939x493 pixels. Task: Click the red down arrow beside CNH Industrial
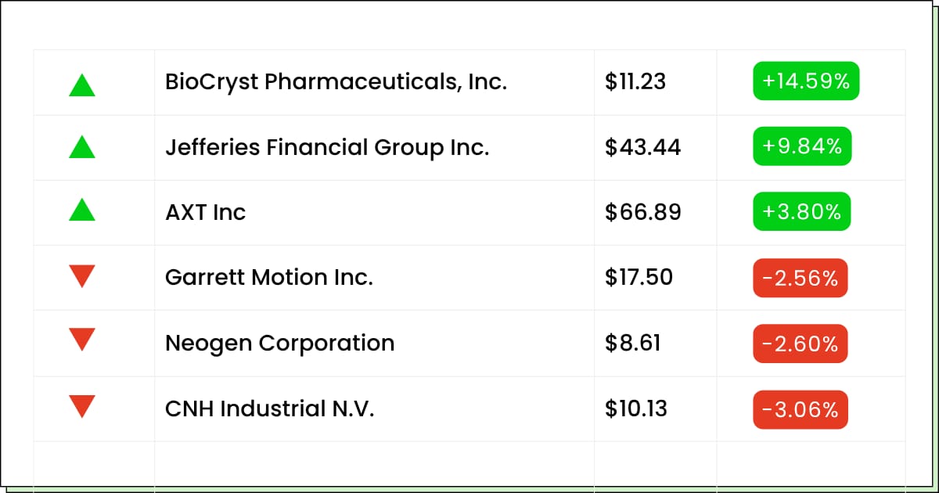tap(82, 407)
